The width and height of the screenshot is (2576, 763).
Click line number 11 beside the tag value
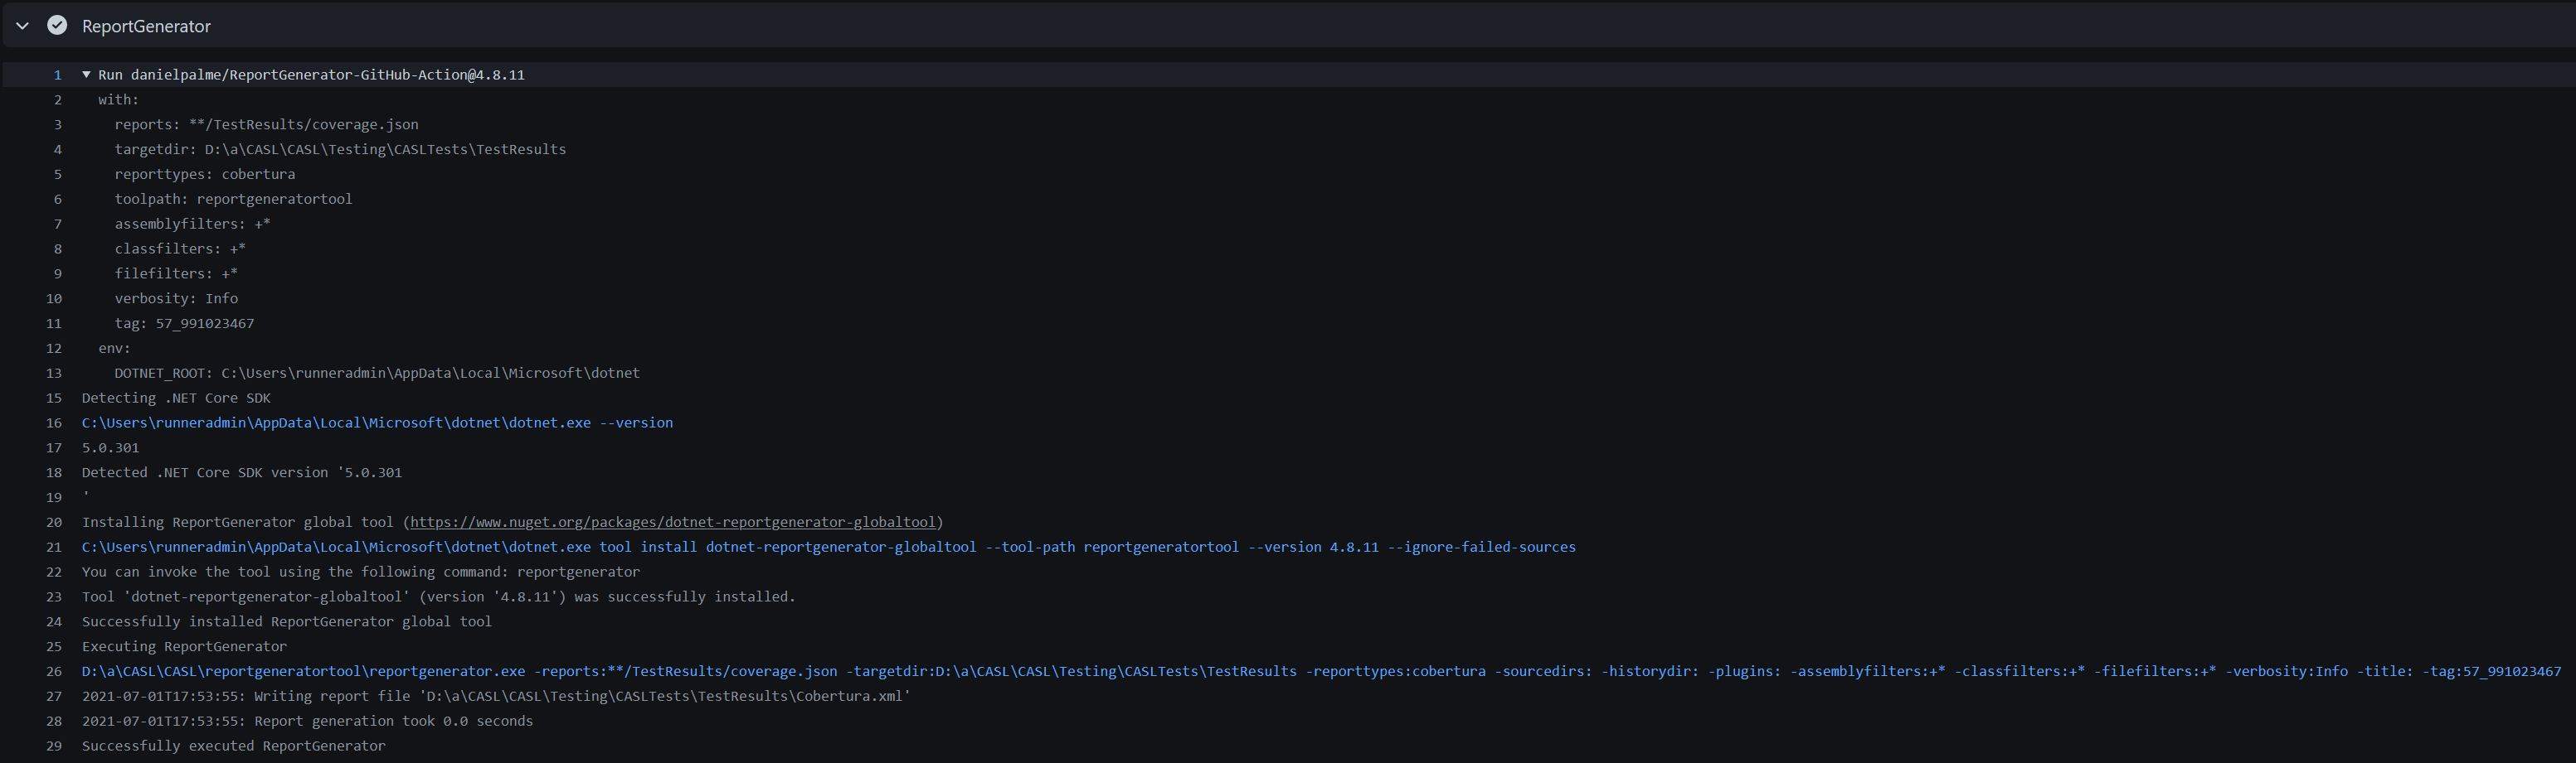pyautogui.click(x=53, y=324)
